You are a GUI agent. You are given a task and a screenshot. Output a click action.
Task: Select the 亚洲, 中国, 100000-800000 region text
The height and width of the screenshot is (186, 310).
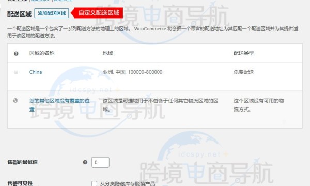132,72
